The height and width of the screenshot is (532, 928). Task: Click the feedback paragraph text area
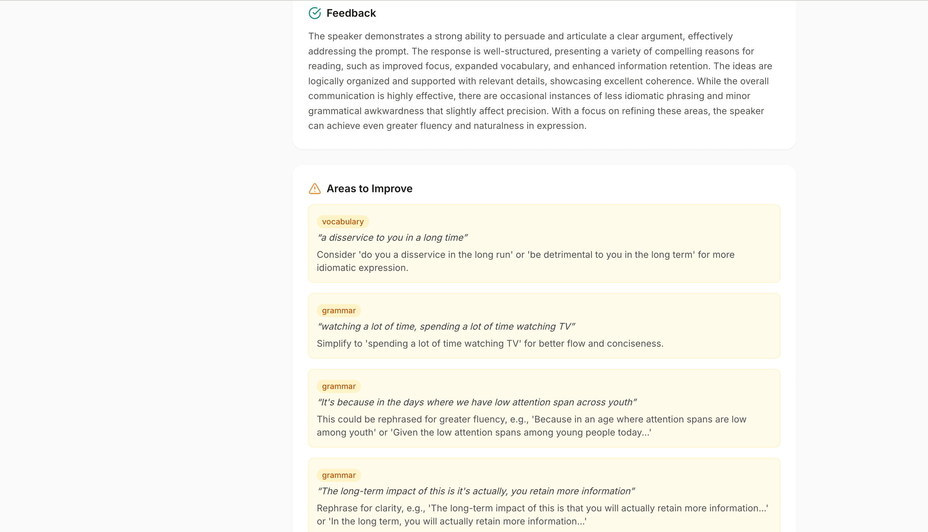pos(540,81)
